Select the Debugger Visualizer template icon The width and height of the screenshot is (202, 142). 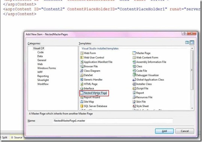[x=134, y=75]
